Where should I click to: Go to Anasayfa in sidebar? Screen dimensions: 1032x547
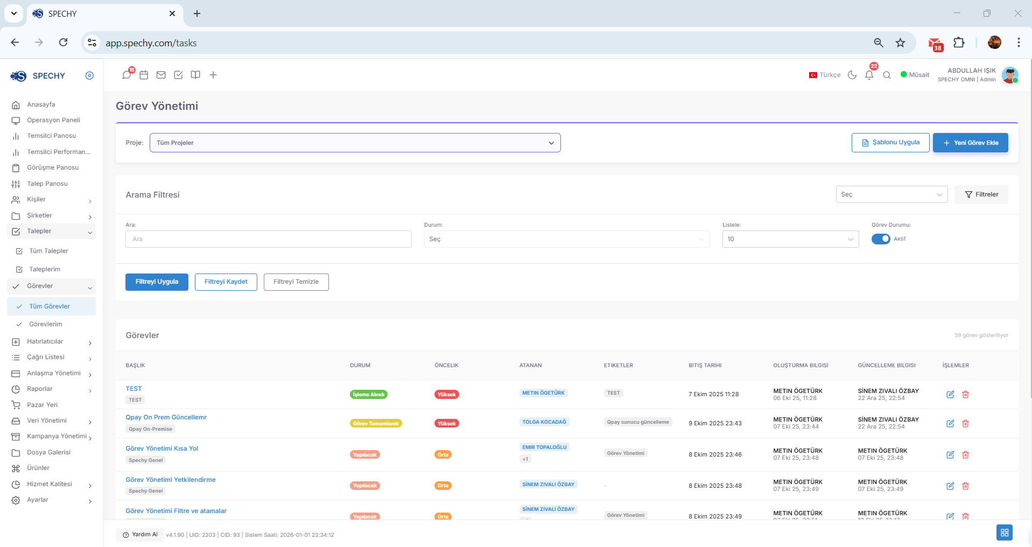click(41, 104)
